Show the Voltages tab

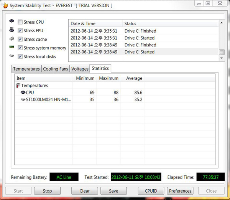80,69
